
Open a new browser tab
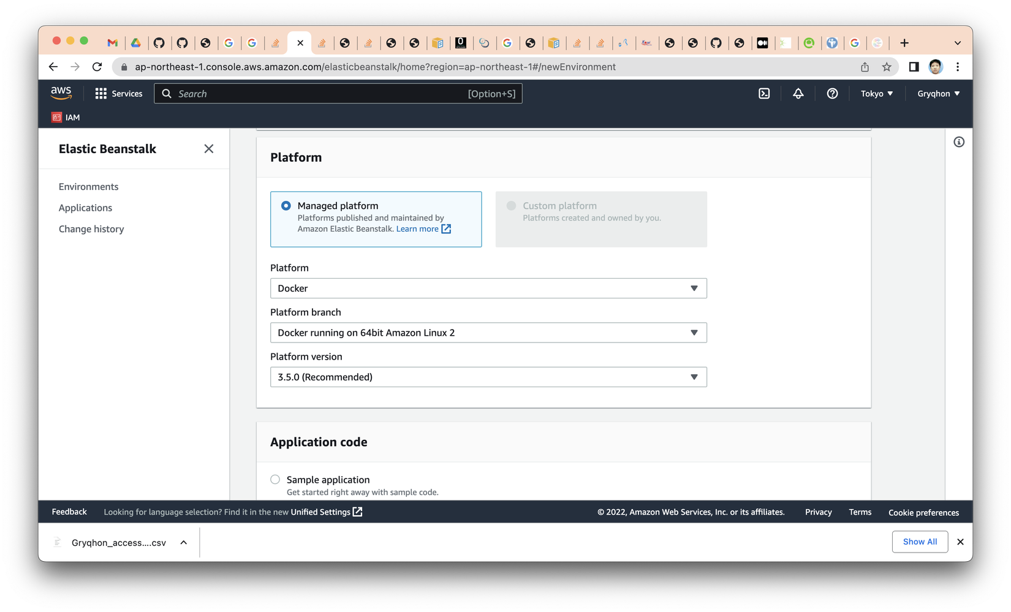904,43
